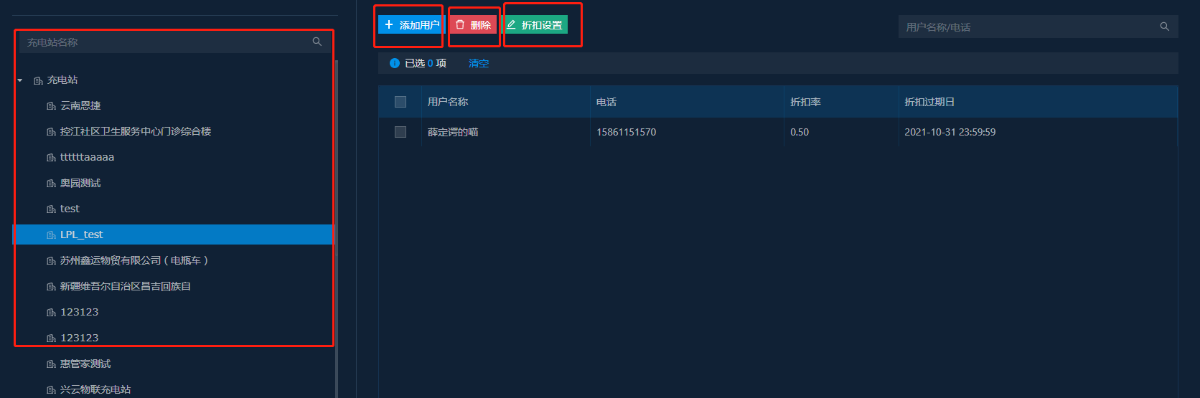Select 苏州鑫运物贸有限公司 (电瓶车) station
Screen dimensions: 1200x398
133,260
